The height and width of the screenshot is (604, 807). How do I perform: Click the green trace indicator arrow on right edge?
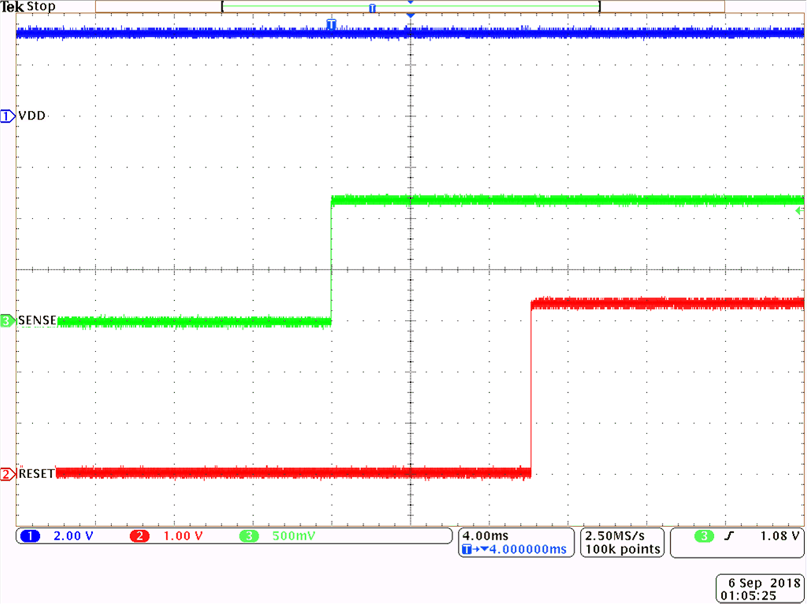(799, 210)
